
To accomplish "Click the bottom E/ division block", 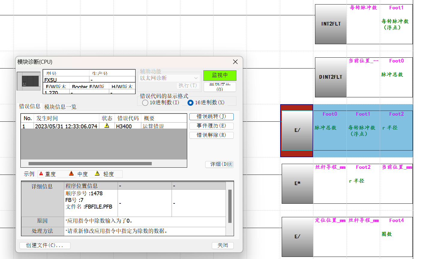I will (297, 237).
